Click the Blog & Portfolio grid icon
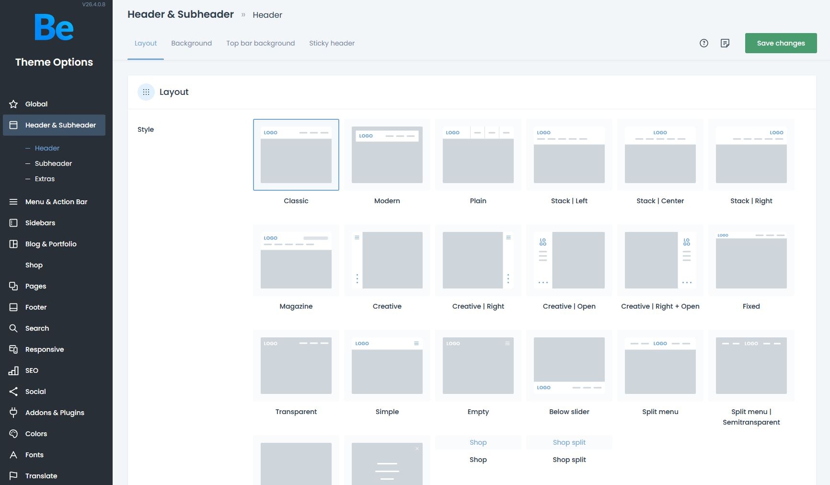The image size is (830, 485). pos(13,244)
